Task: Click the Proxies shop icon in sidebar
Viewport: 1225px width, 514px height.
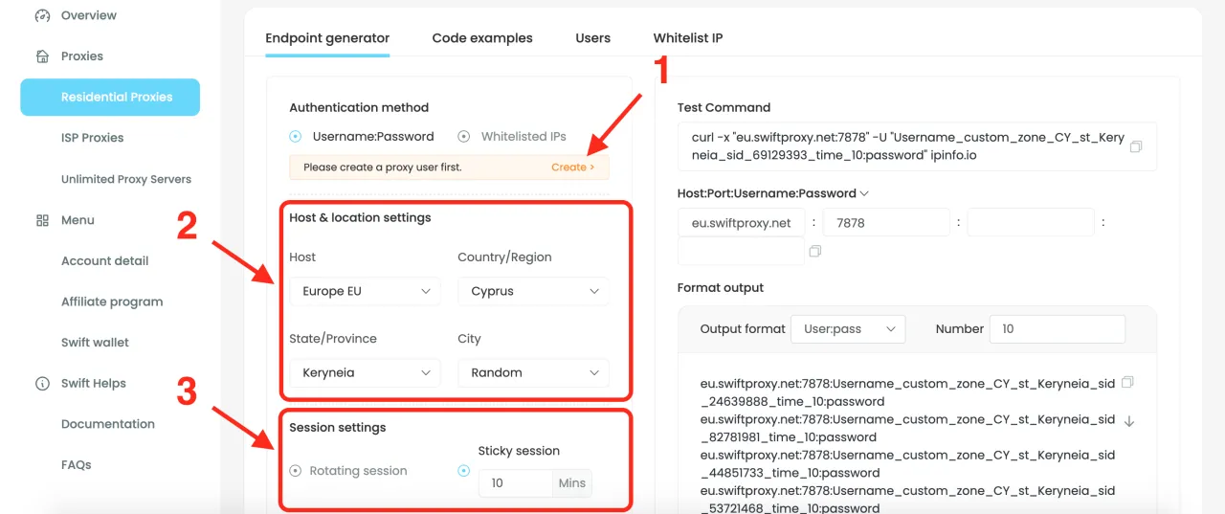Action: pos(42,56)
